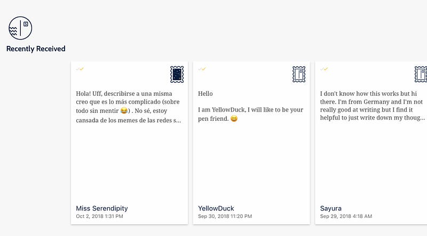
Task: Click the Sep 30, 2018 11:20 PM timestamp
Action: (224, 216)
